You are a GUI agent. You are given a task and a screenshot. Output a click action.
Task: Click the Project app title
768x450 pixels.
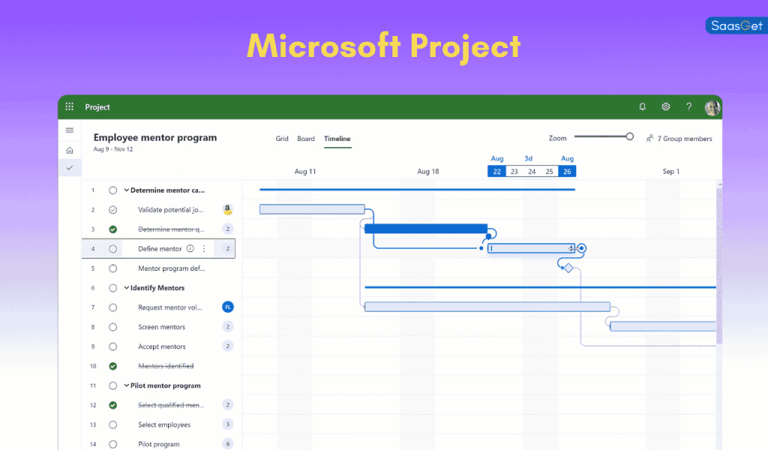(x=97, y=106)
